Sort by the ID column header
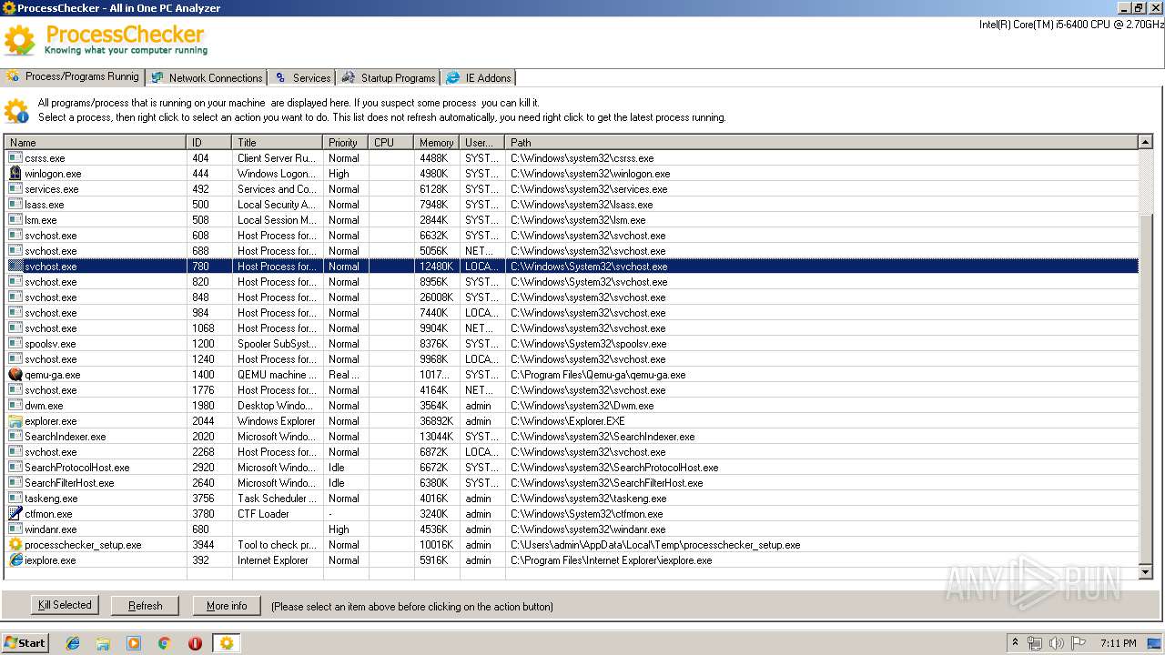The height and width of the screenshot is (655, 1165). click(209, 142)
